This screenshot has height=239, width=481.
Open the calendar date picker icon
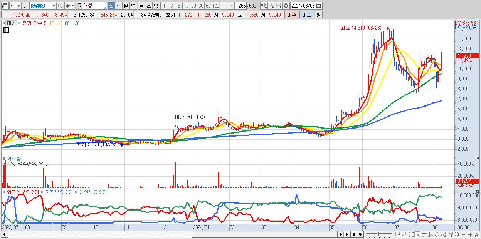click(319, 6)
